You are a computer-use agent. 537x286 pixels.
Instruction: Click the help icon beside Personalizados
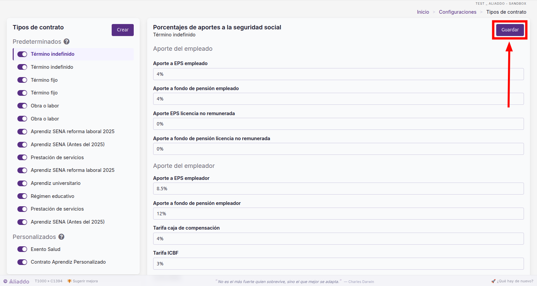[x=61, y=237]
